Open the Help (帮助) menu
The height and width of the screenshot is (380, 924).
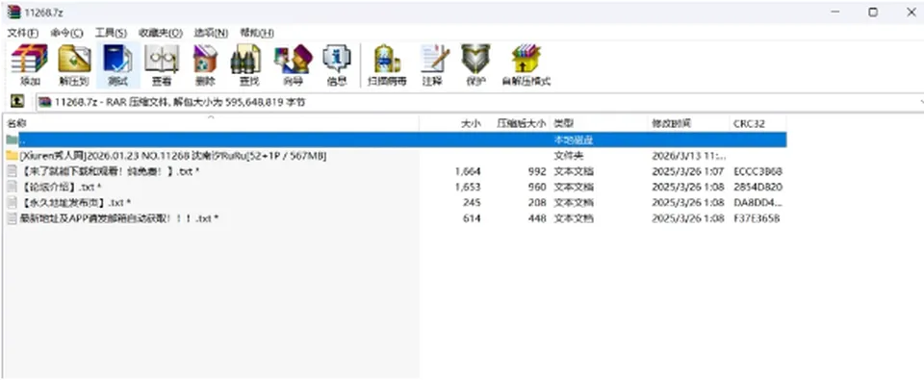pyautogui.click(x=257, y=33)
